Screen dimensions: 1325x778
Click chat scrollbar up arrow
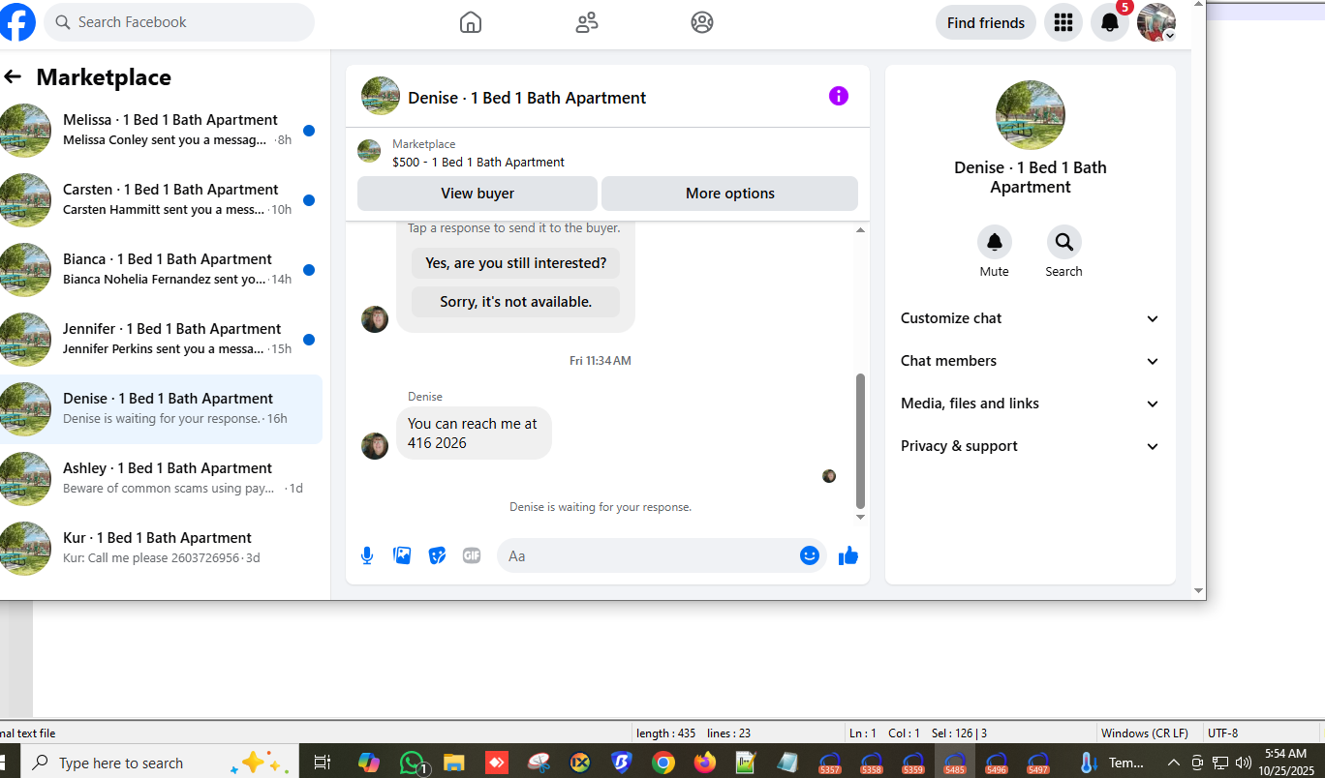[x=860, y=230]
